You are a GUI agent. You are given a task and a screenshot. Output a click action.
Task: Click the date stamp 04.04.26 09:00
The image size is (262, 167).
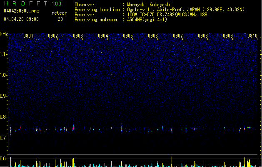point(21,19)
